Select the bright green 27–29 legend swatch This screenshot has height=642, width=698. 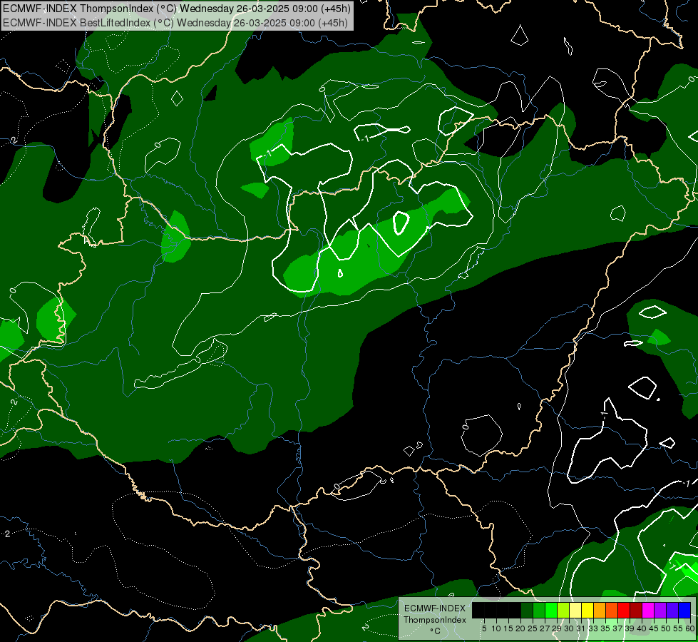click(x=551, y=610)
